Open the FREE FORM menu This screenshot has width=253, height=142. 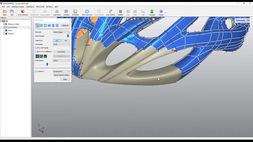40,7
